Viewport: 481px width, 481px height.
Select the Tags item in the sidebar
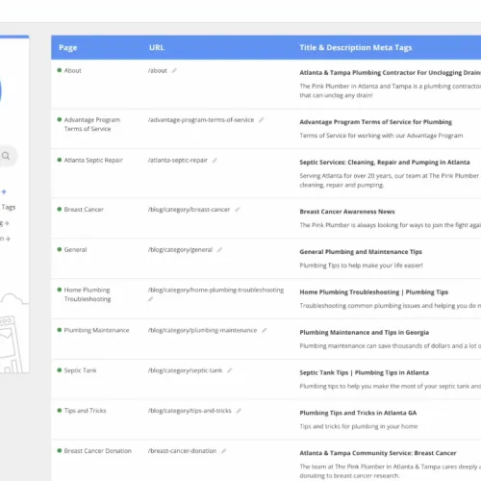9,207
